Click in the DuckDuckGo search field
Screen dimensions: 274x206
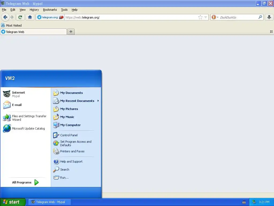pos(238,17)
